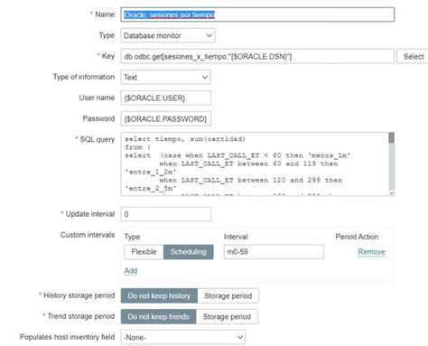Click the Password field
428x346 pixels.
click(x=166, y=118)
